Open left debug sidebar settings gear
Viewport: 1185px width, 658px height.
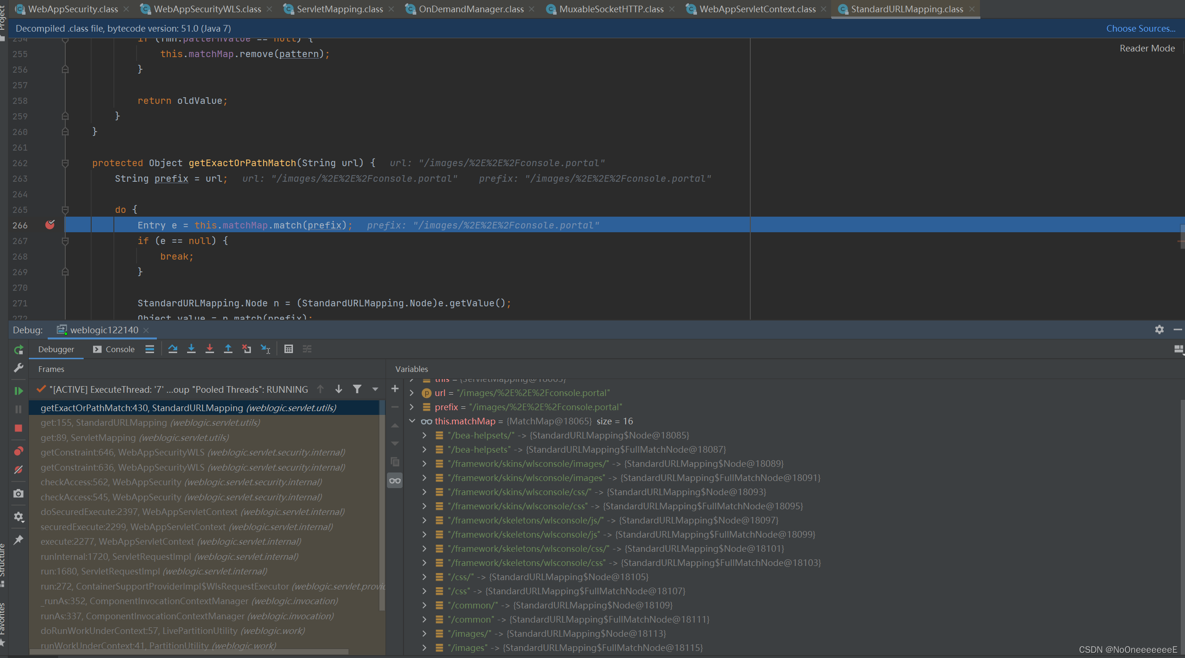coord(18,517)
